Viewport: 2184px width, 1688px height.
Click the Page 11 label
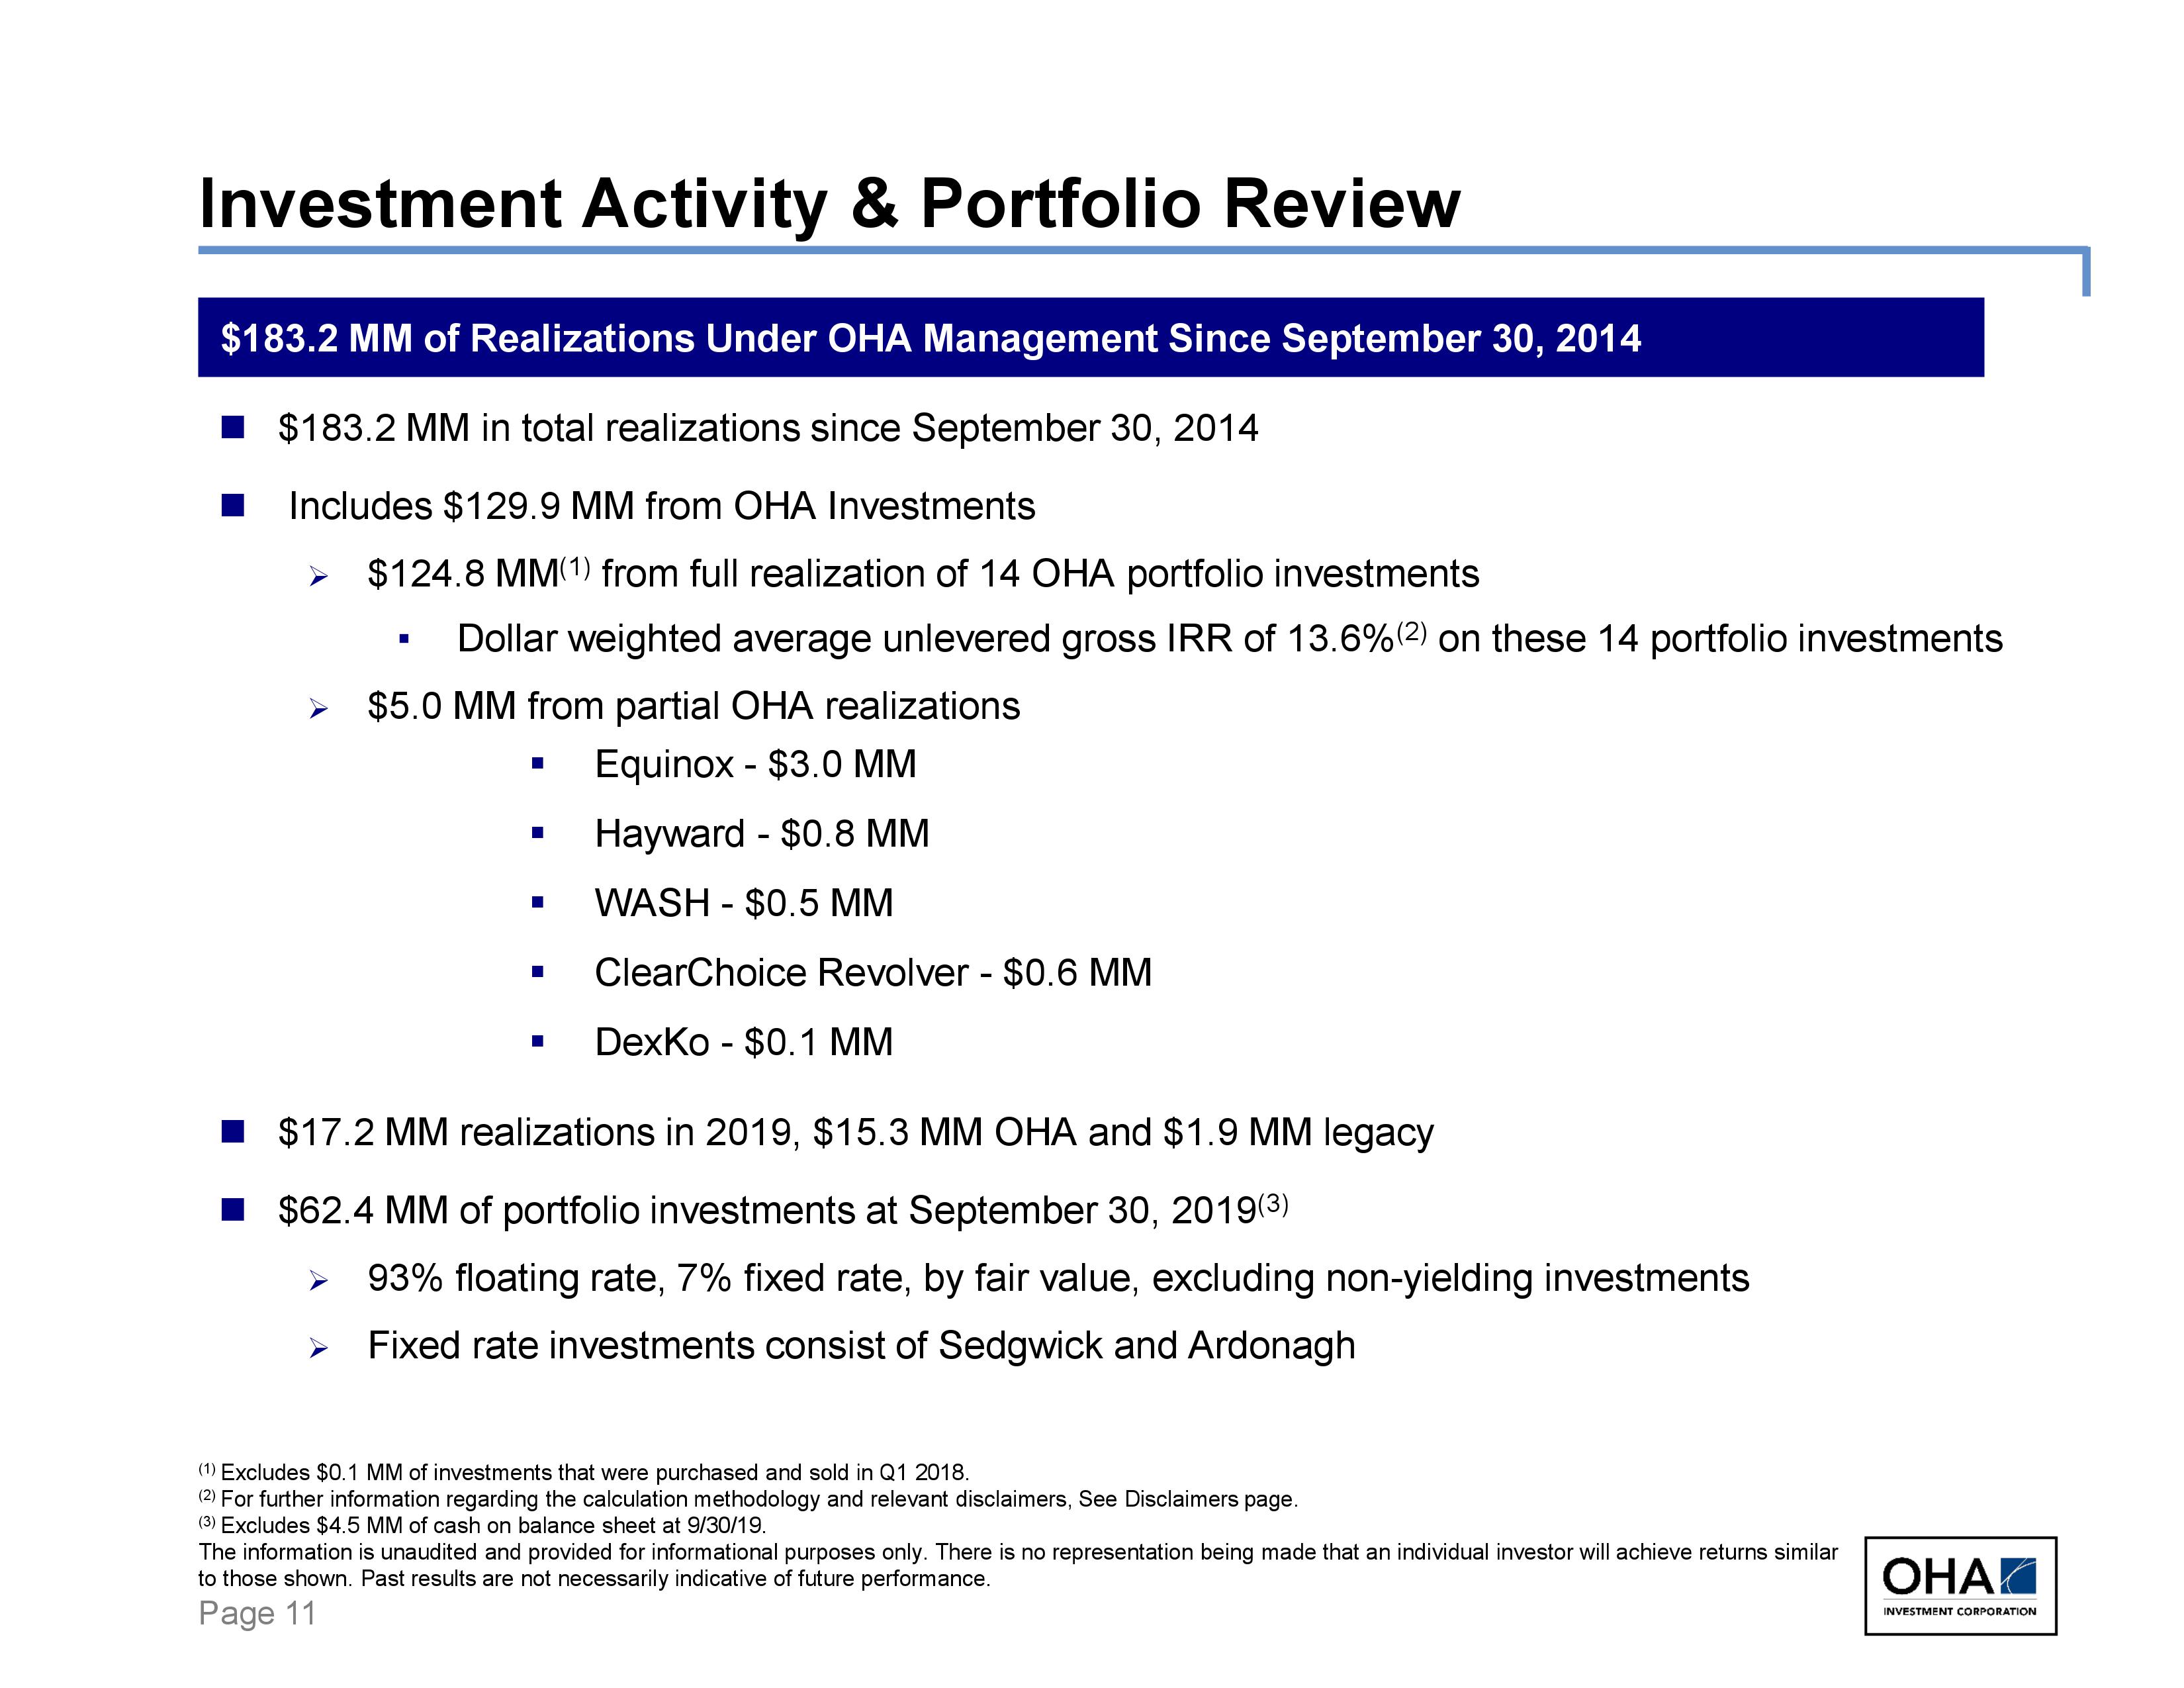tap(257, 1613)
